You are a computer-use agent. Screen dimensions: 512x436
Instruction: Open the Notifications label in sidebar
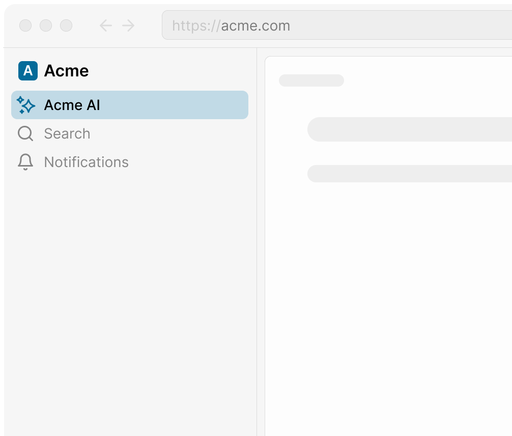click(87, 162)
